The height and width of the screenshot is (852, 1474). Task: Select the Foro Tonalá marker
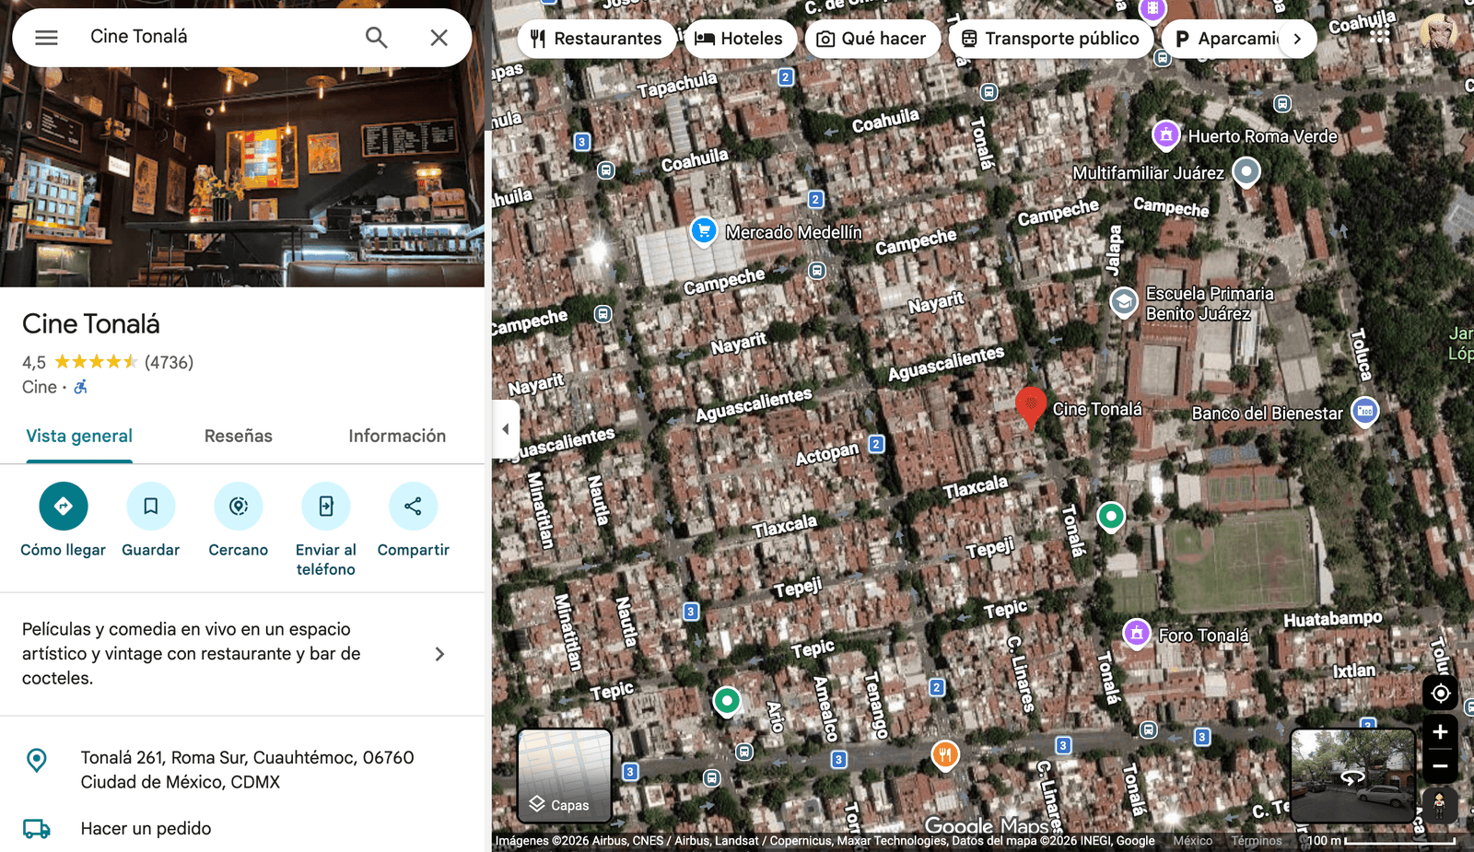pos(1137,633)
